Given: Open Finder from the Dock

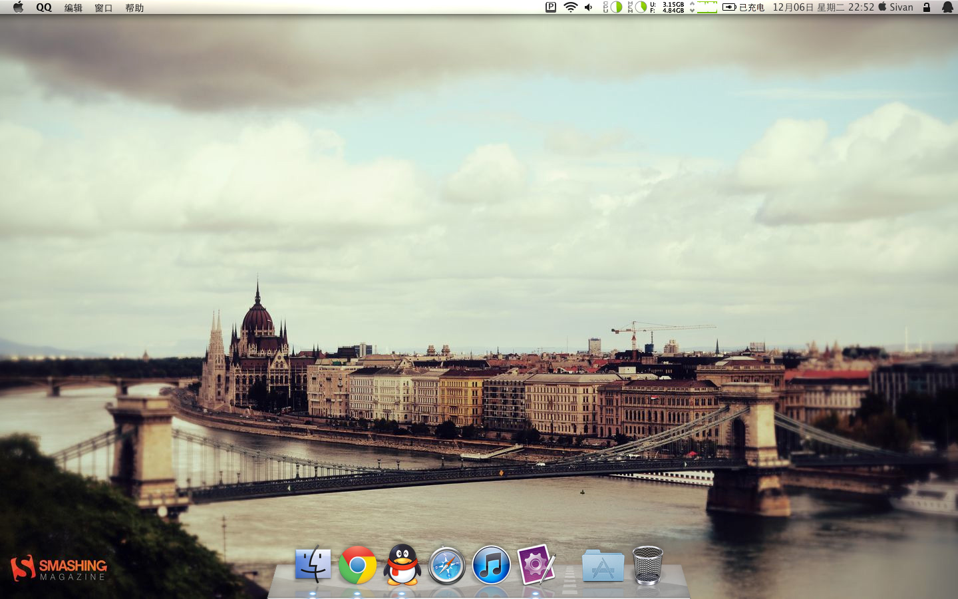Looking at the screenshot, I should click(313, 565).
